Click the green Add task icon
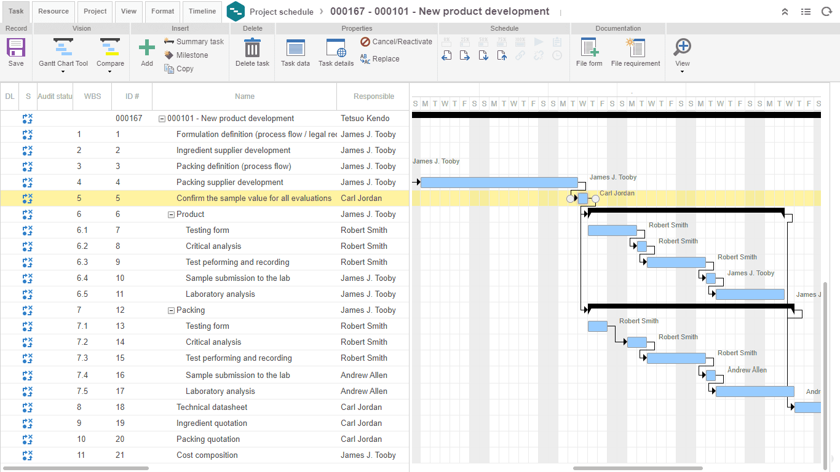The height and width of the screenshot is (472, 840). point(147,48)
